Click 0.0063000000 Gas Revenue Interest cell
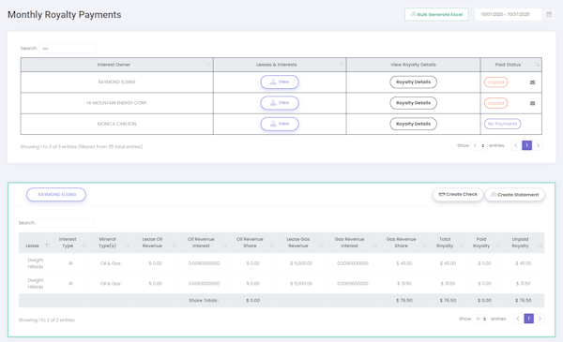The height and width of the screenshot is (342, 563). (x=353, y=284)
